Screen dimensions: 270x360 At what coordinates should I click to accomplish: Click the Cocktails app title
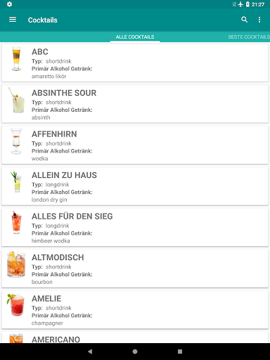tap(43, 20)
